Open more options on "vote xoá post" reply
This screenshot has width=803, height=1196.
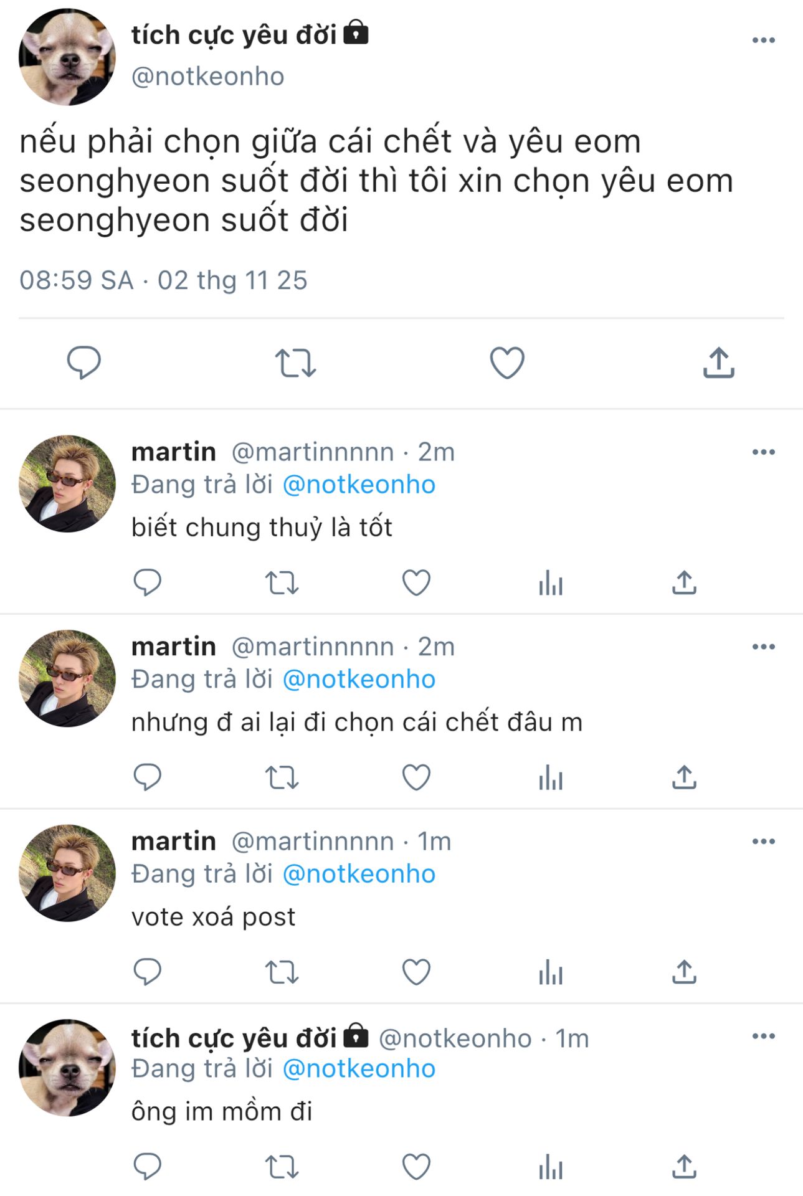(x=763, y=842)
